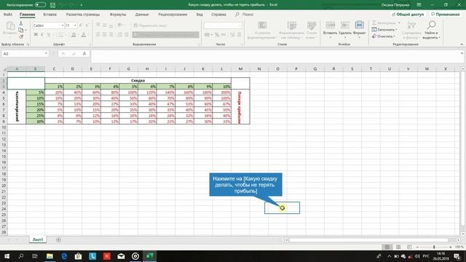
Task: Open the Borders tool in font group
Action: coord(60,35)
